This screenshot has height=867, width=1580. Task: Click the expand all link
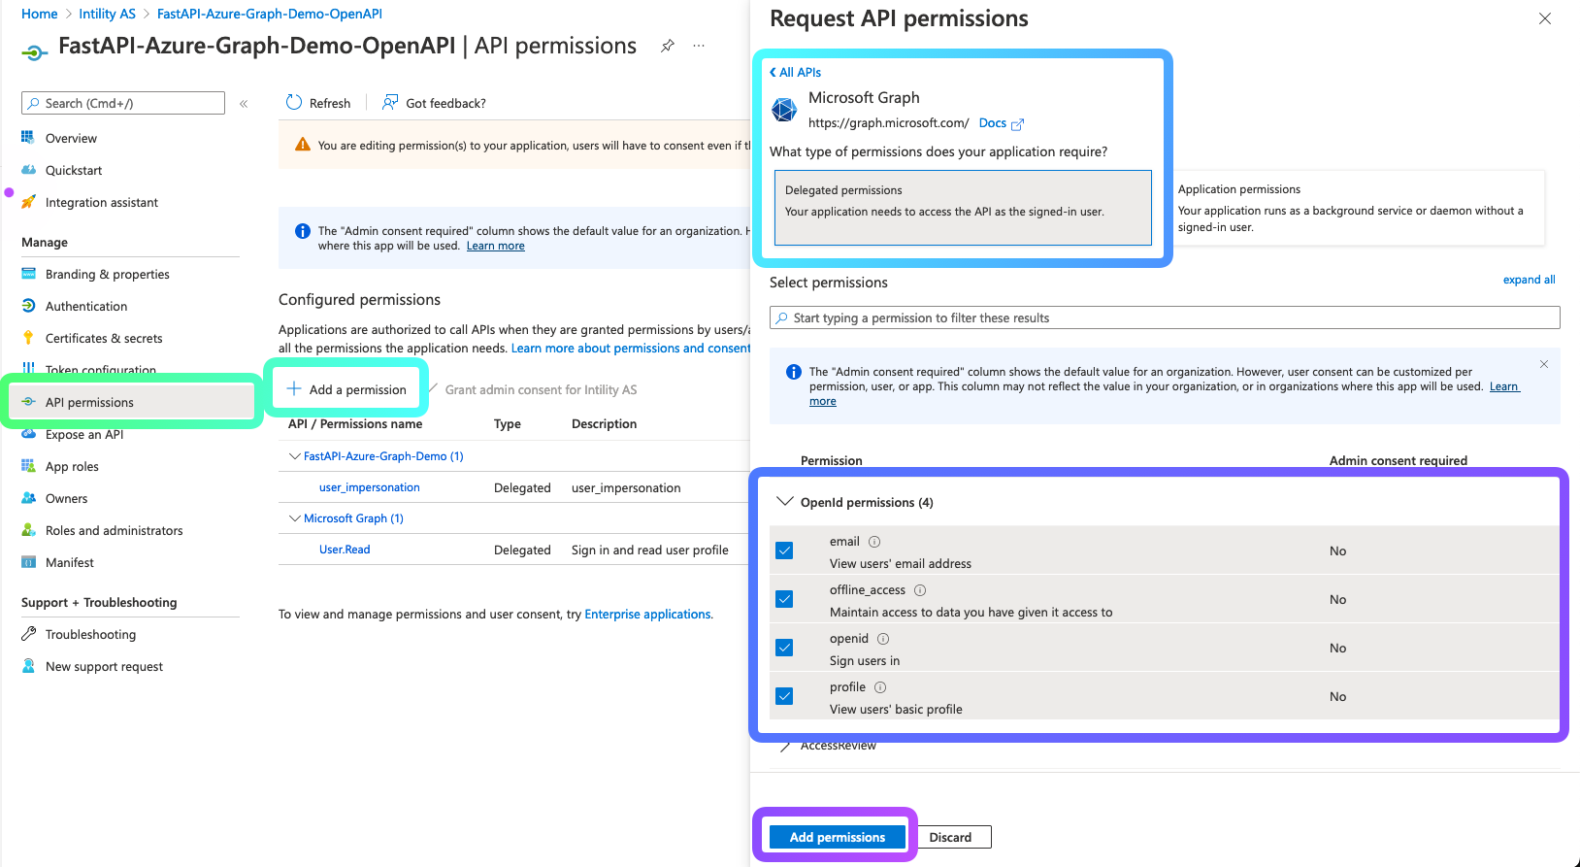tap(1529, 280)
